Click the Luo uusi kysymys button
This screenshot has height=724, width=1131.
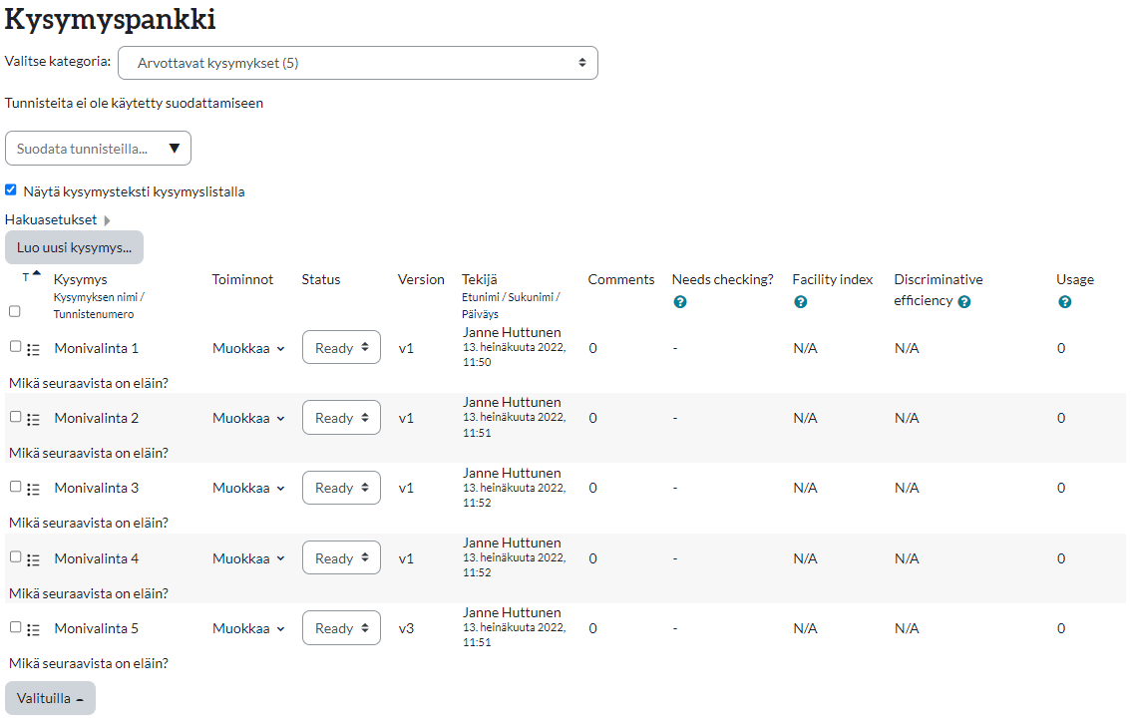coord(74,247)
